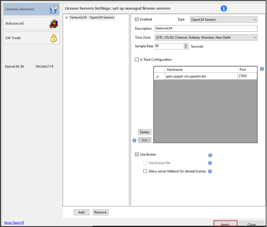Check Allow server fallback for denied license

[145, 171]
